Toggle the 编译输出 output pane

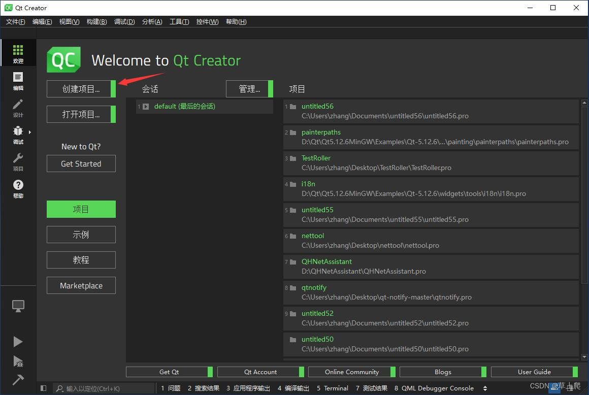coord(293,388)
